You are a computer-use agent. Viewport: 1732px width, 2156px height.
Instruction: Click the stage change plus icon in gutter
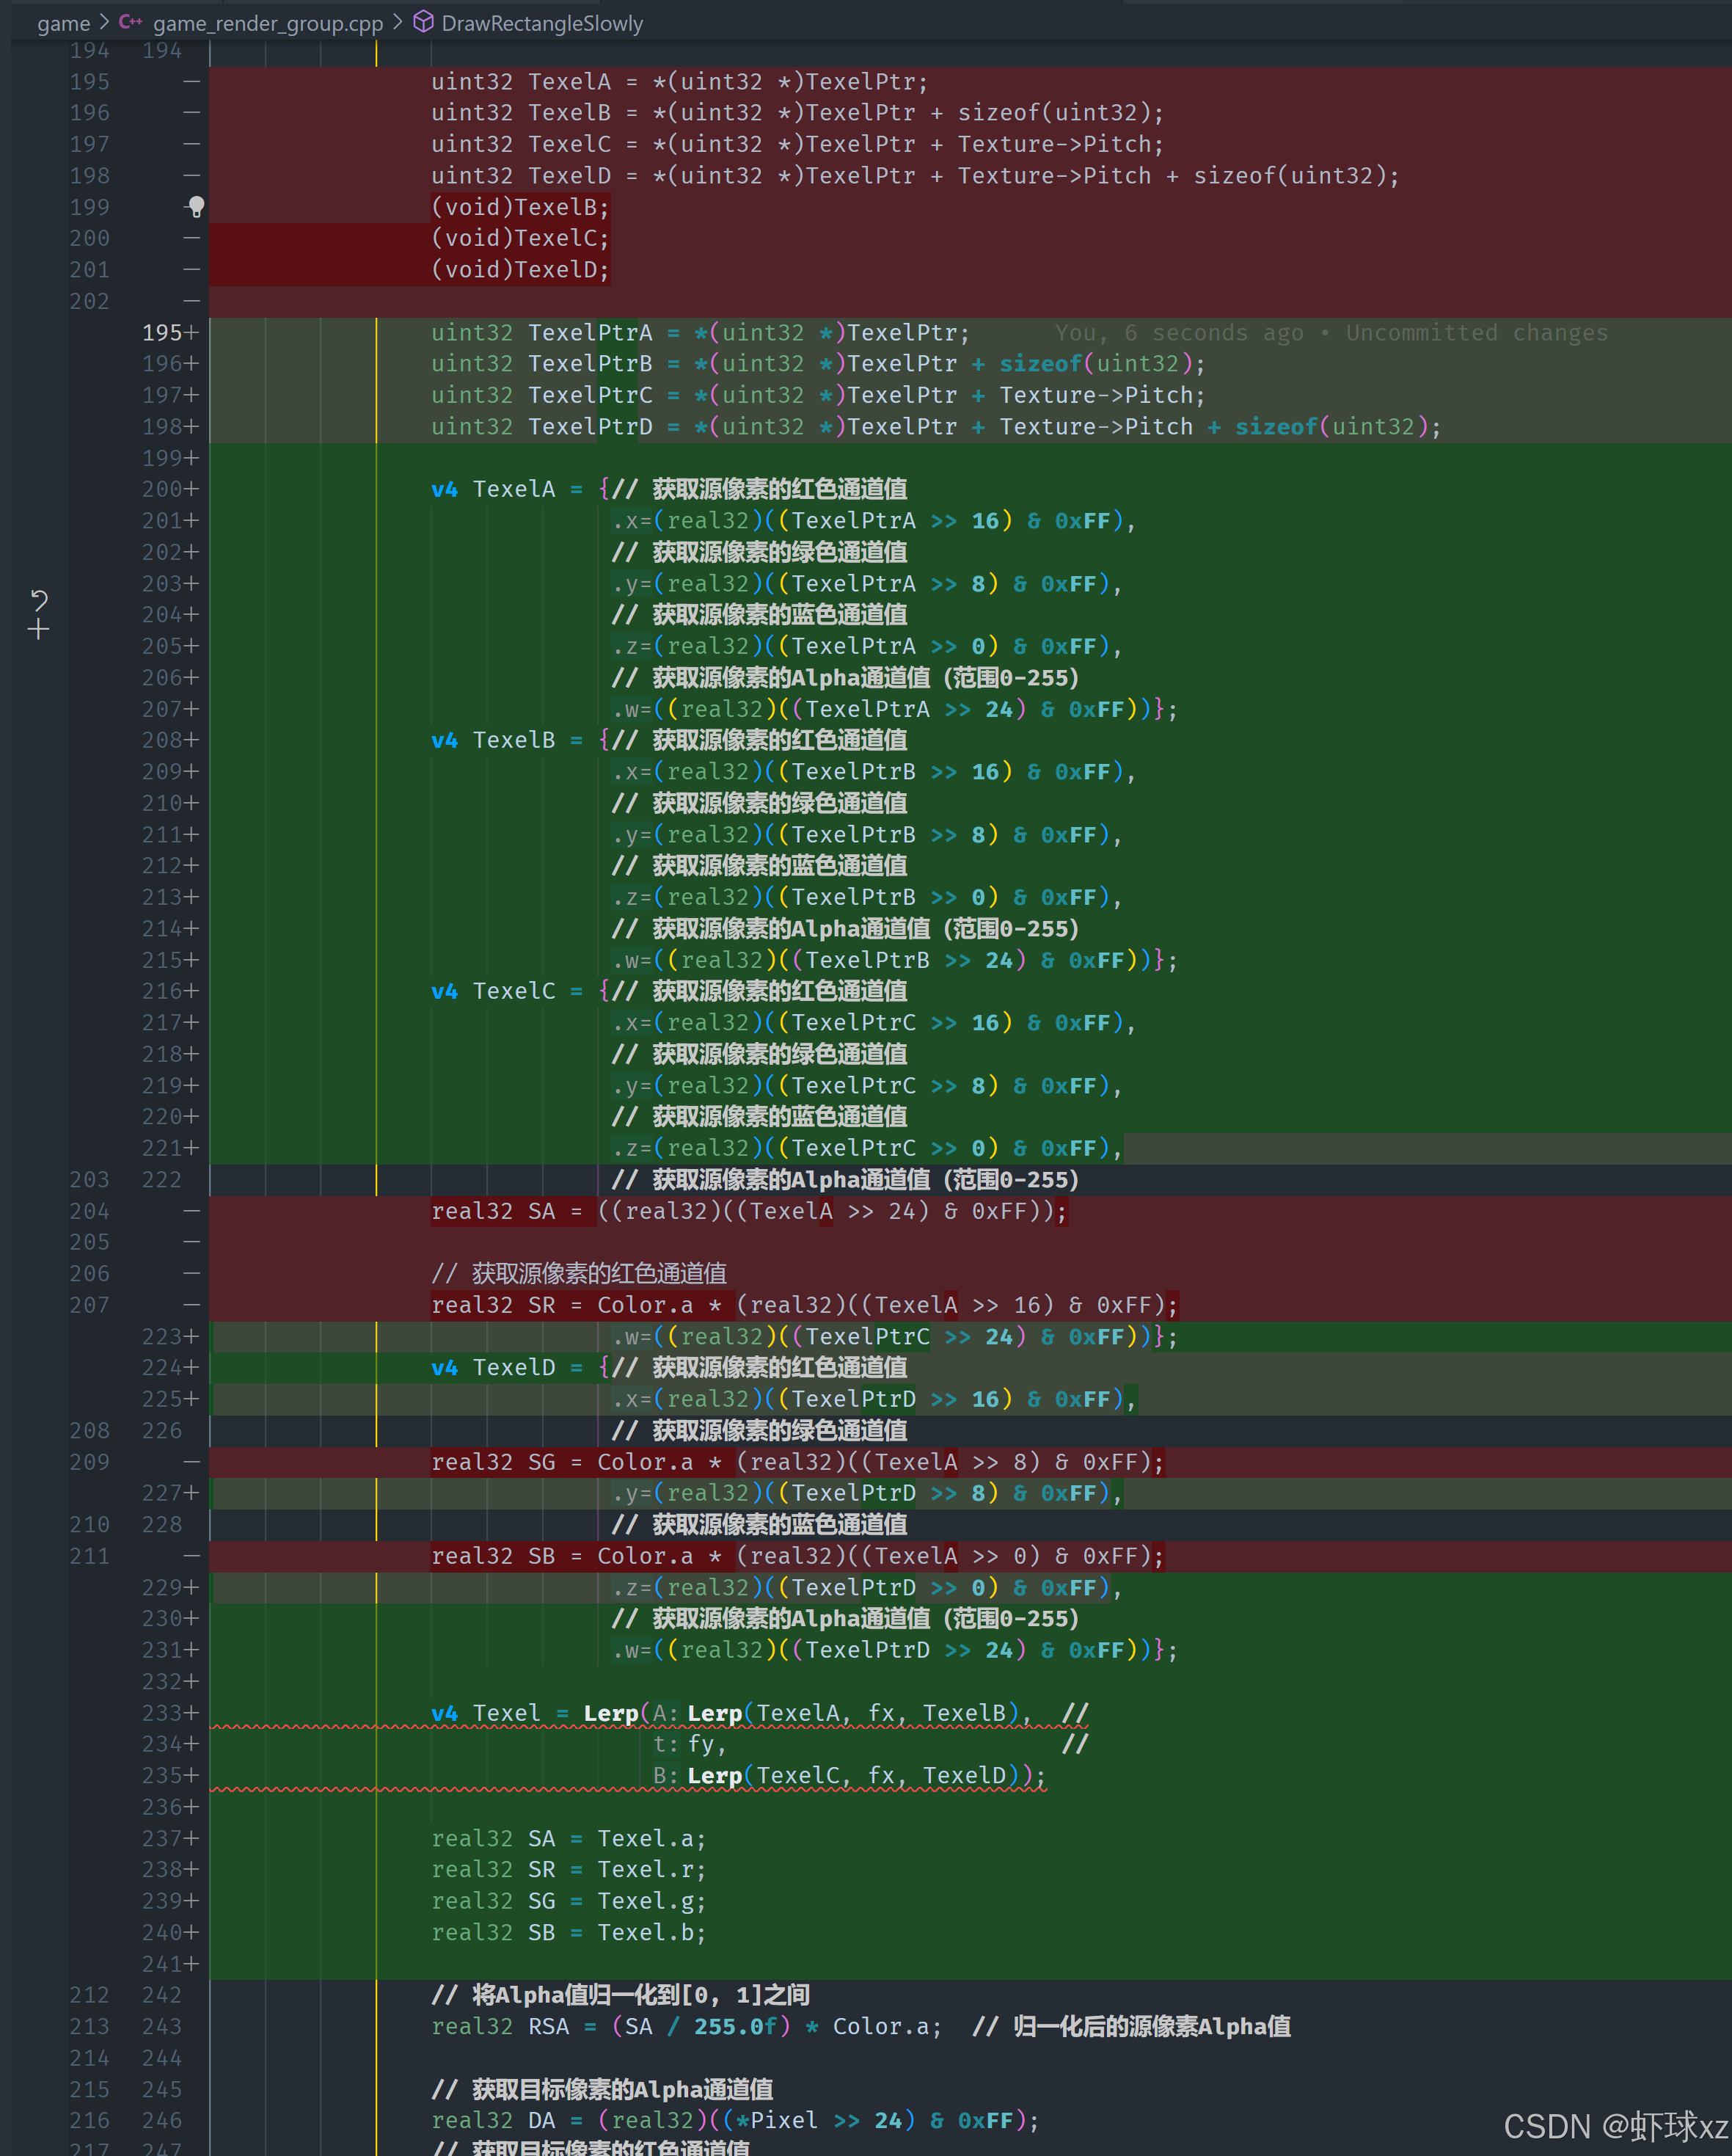tap(39, 630)
